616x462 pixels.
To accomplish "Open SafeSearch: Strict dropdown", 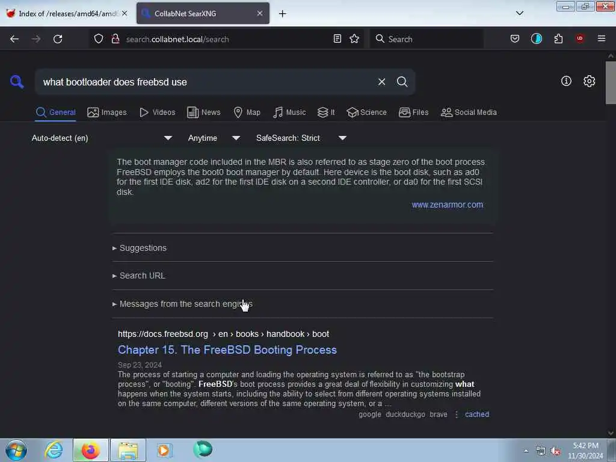I will click(x=301, y=138).
